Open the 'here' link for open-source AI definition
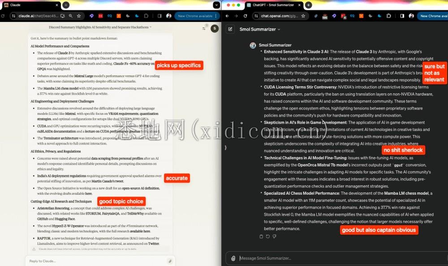 89,193
